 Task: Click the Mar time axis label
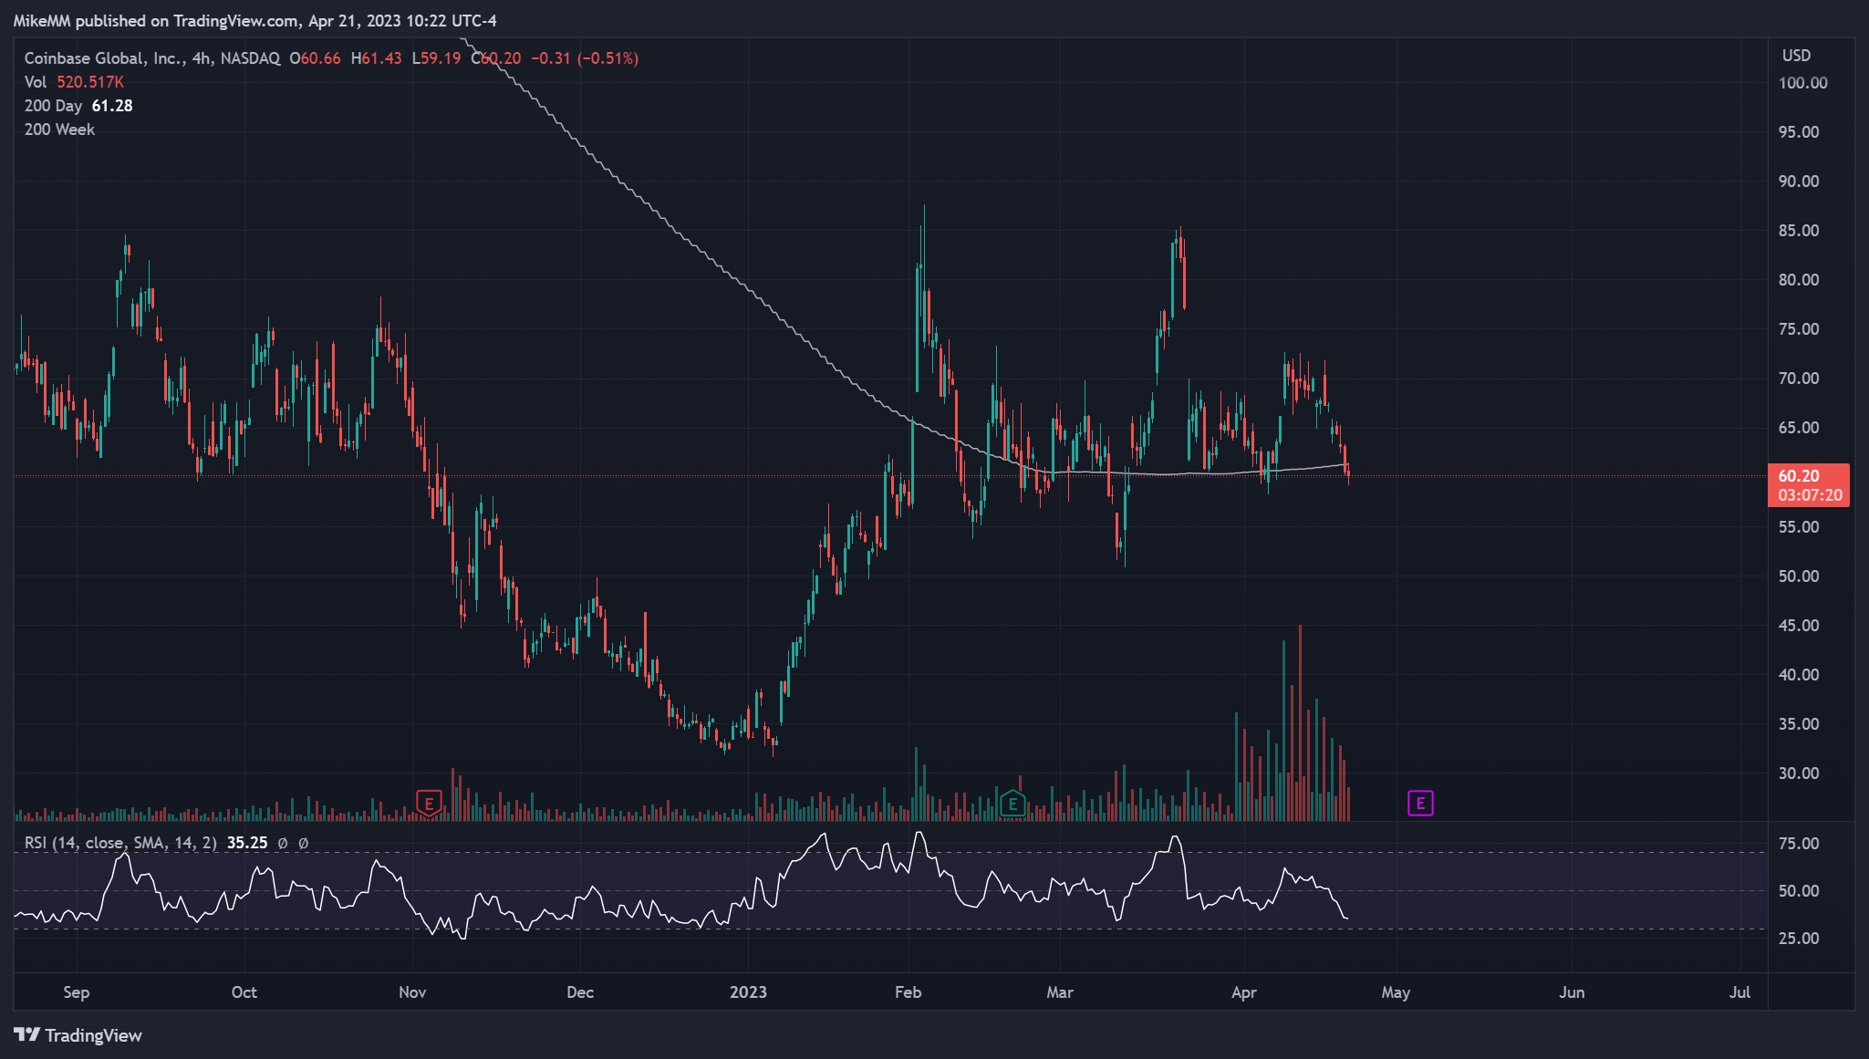(x=1060, y=992)
